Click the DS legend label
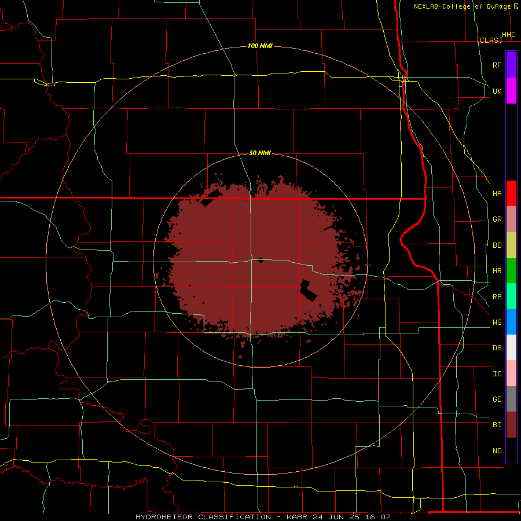Screen dimensions: 521x521 [x=497, y=348]
